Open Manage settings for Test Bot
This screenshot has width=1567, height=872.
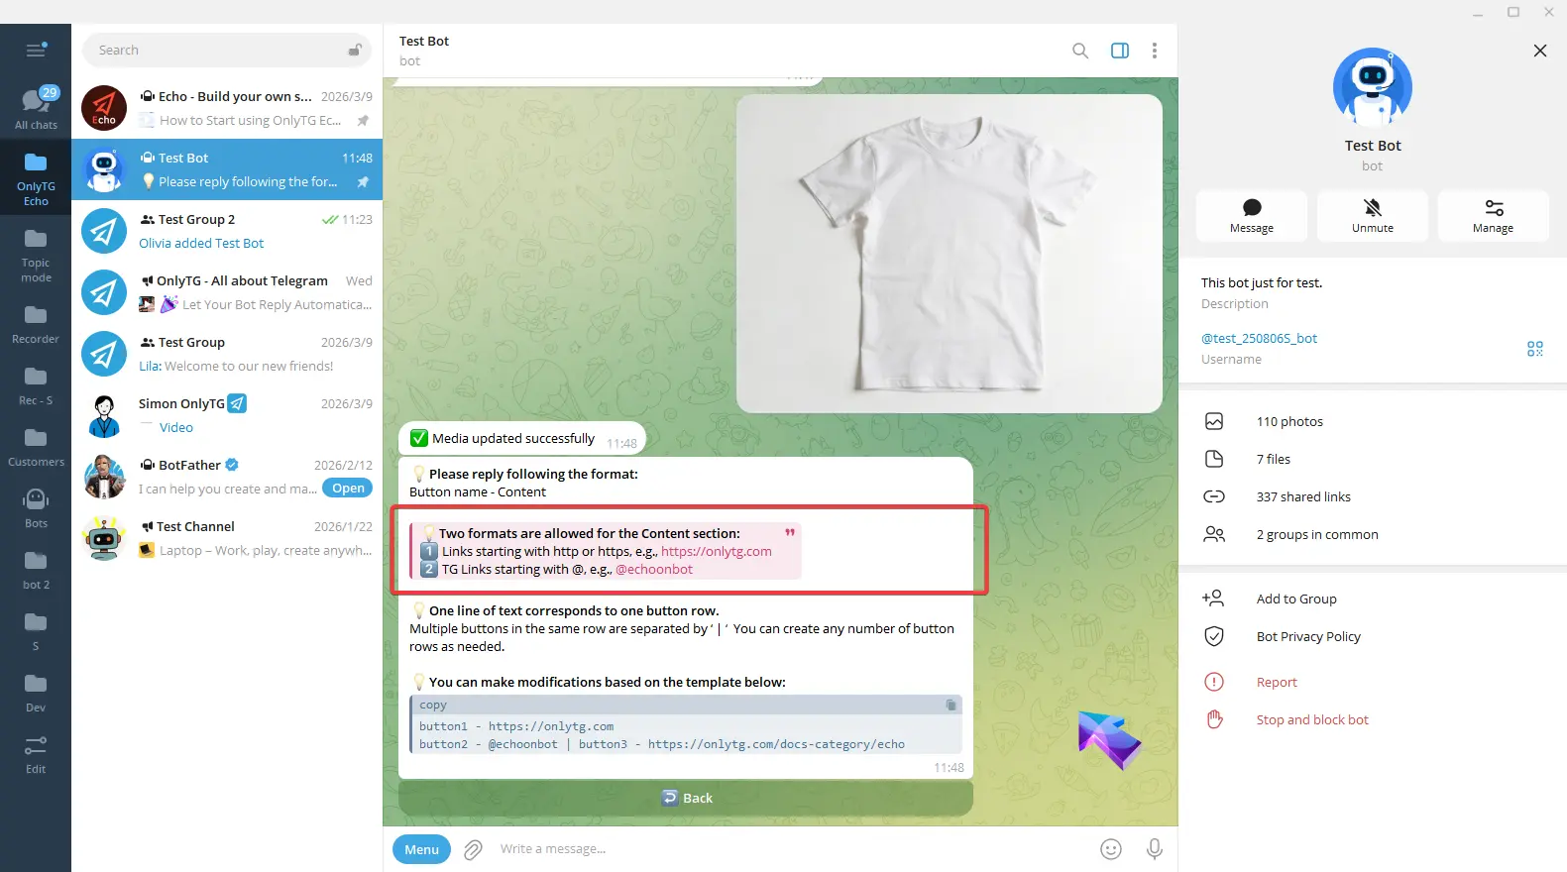[x=1493, y=215]
